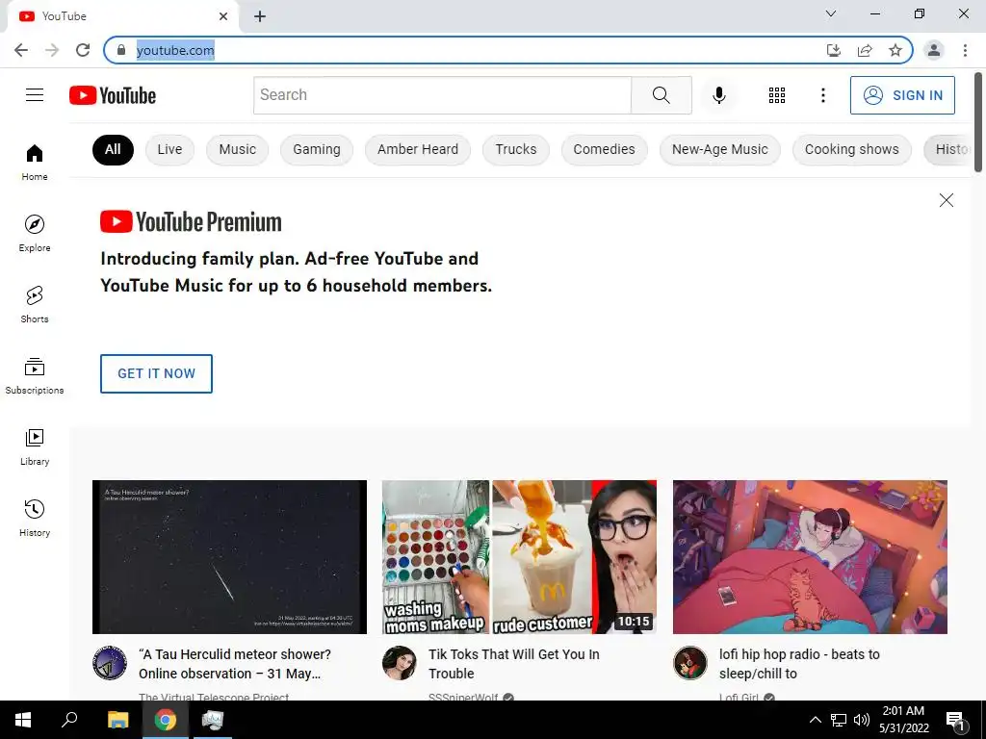Viewport: 986px width, 739px height.
Task: Open Subscriptions in sidebar
Action: click(35, 375)
